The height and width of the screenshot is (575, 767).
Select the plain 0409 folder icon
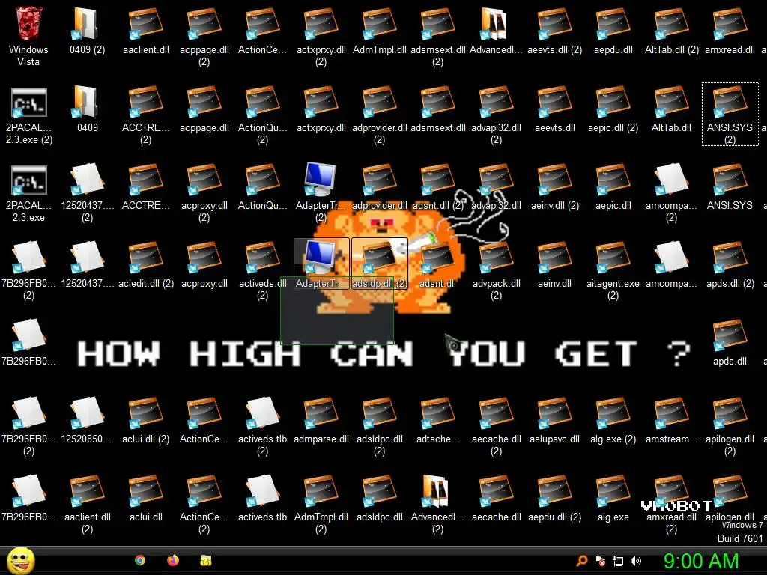pos(86,102)
